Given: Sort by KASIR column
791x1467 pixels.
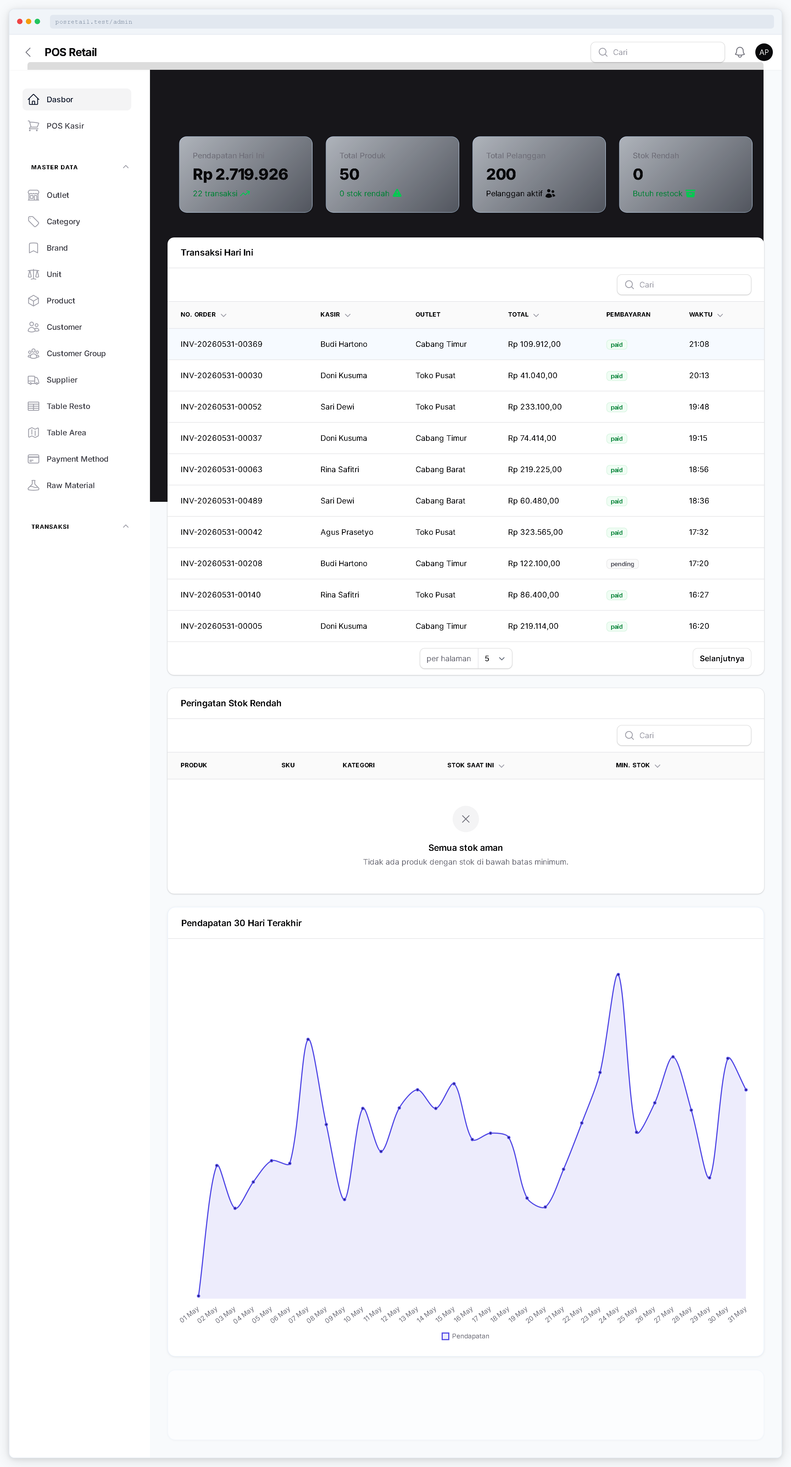Looking at the screenshot, I should 335,315.
